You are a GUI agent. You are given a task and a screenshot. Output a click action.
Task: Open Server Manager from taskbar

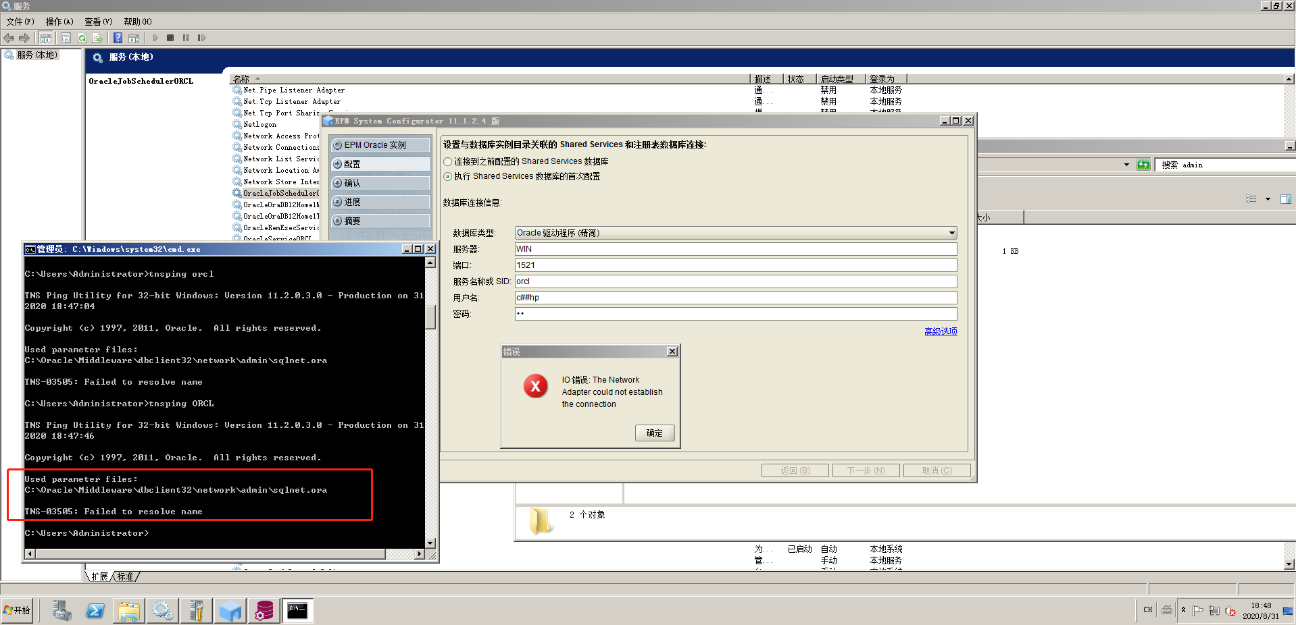click(61, 610)
